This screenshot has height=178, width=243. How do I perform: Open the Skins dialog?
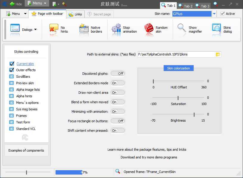[x=216, y=29]
